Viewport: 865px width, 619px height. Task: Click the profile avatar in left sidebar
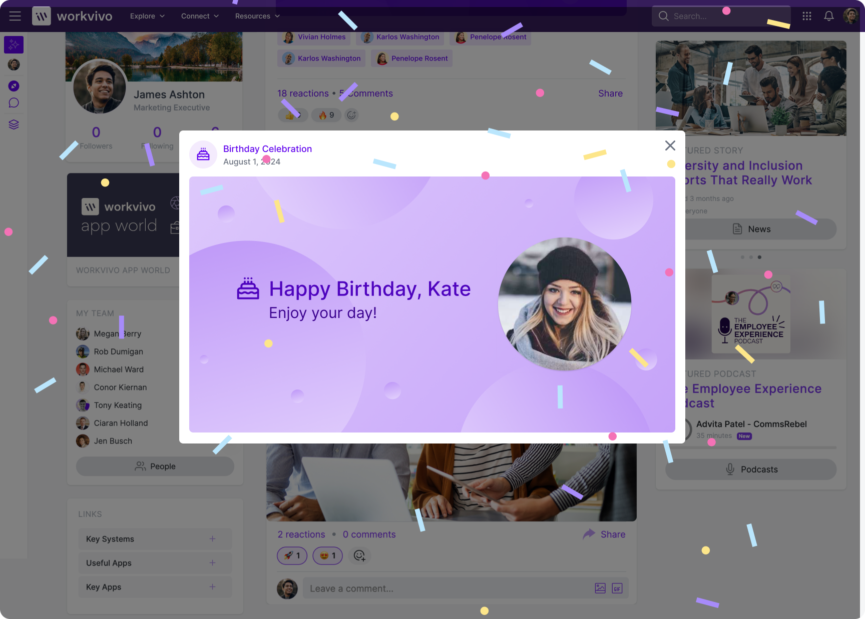tap(14, 64)
